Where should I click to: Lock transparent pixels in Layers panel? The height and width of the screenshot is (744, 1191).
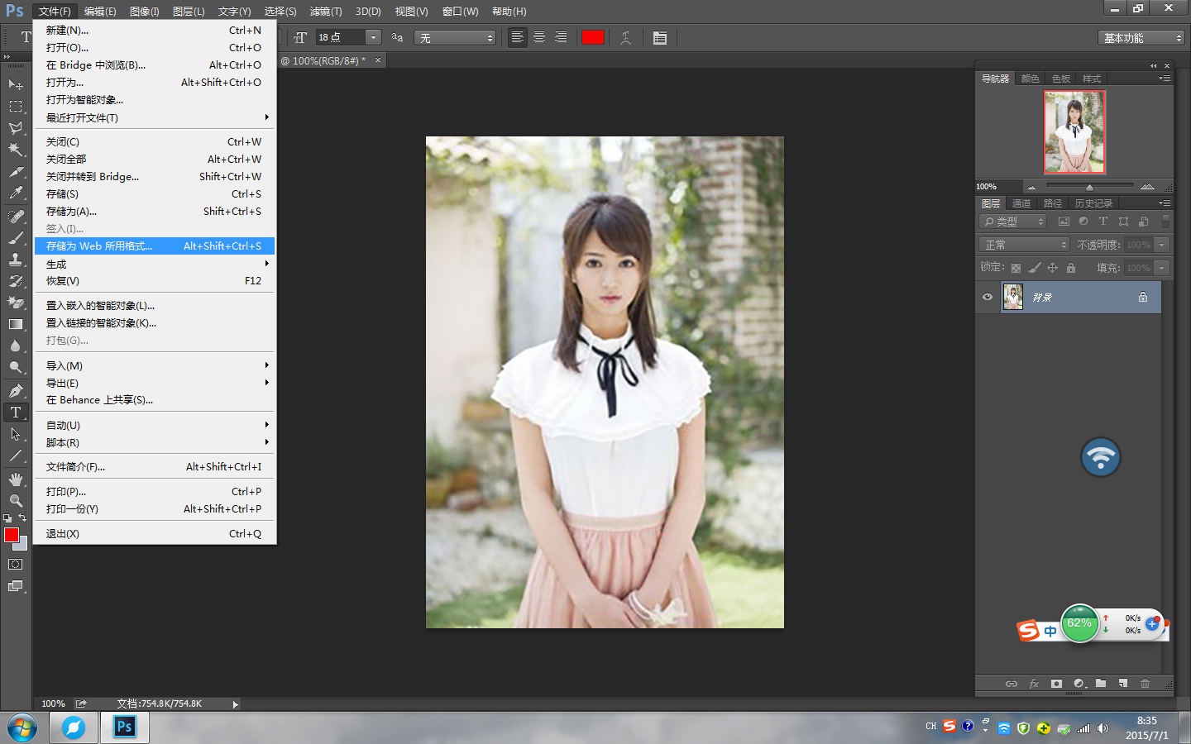(x=1016, y=268)
